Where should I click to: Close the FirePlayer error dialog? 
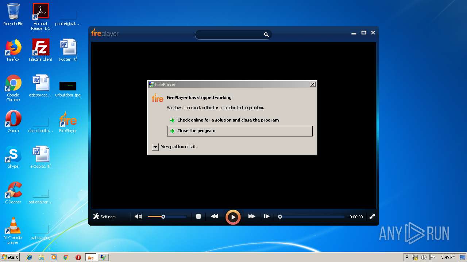pos(313,84)
